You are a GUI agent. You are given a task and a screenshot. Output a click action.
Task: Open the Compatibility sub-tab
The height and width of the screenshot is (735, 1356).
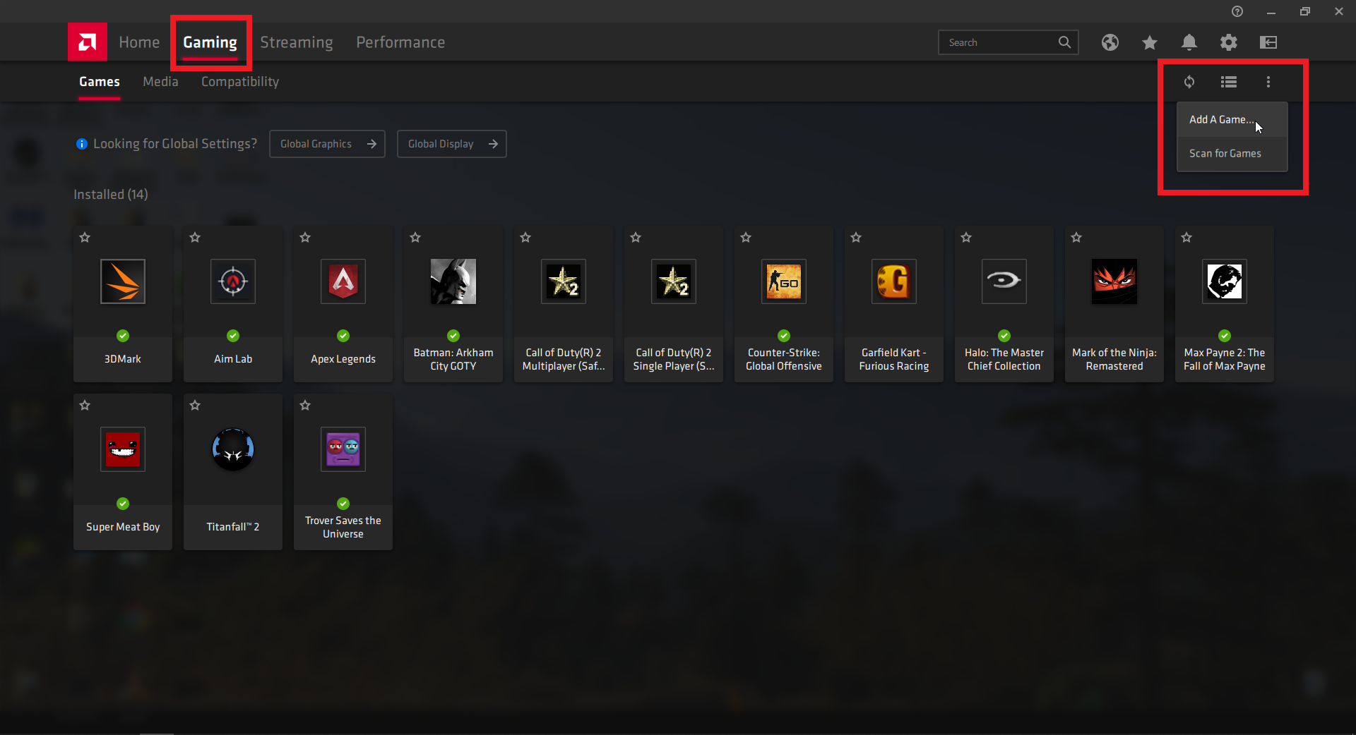tap(240, 82)
